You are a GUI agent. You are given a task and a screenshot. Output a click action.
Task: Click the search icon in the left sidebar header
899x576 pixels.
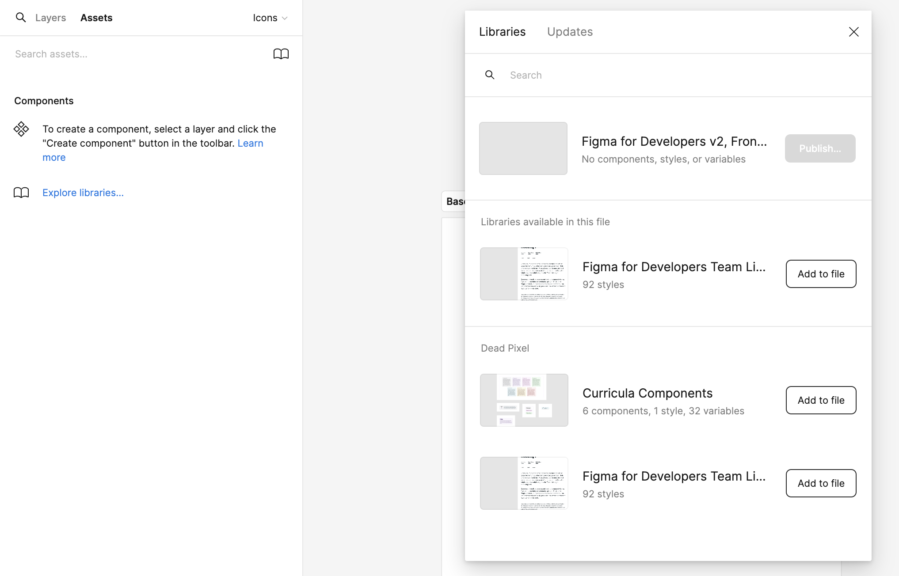[21, 17]
